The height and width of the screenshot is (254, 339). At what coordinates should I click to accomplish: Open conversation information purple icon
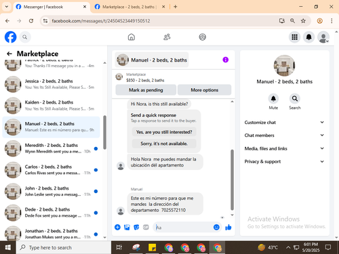pos(225,60)
